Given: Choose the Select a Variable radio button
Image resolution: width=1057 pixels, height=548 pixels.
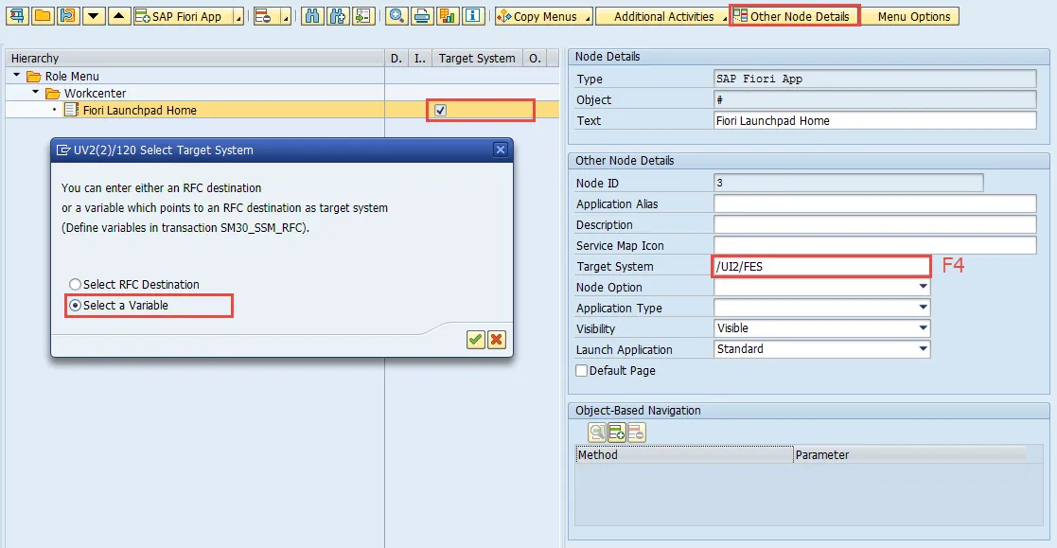Looking at the screenshot, I should (x=76, y=306).
